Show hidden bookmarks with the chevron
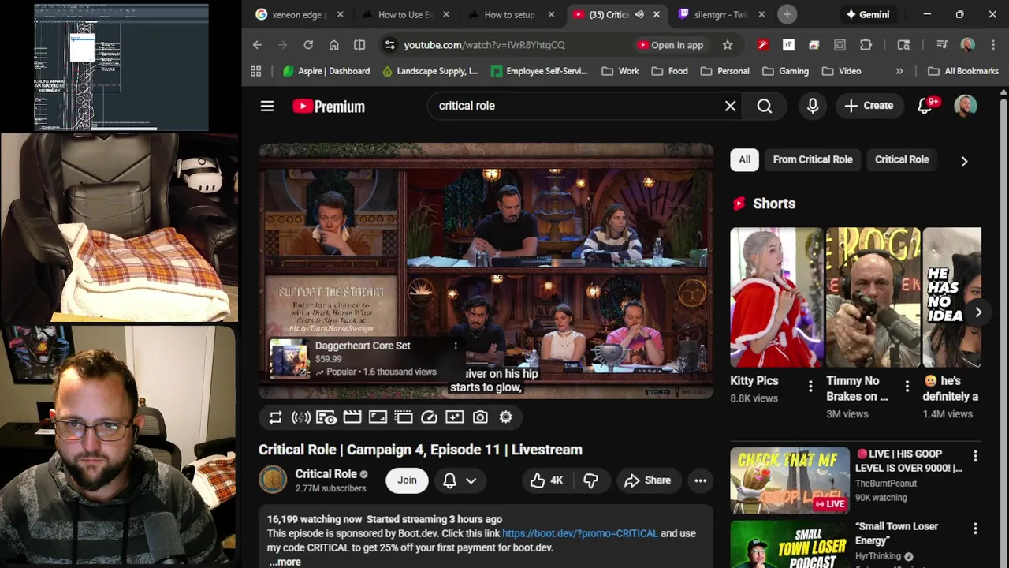 (899, 71)
